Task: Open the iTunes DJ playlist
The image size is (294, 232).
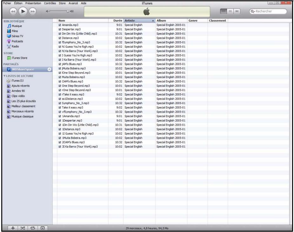Action: pyautogui.click(x=15, y=81)
